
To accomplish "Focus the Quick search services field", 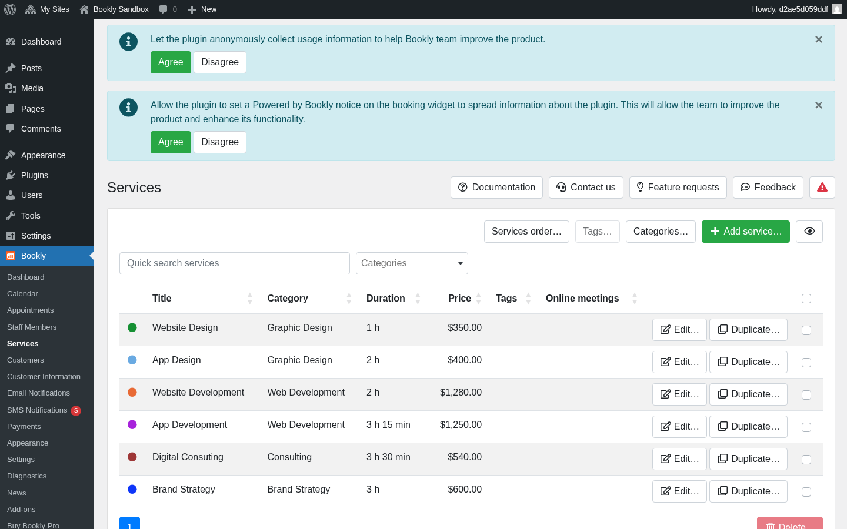I will (235, 263).
